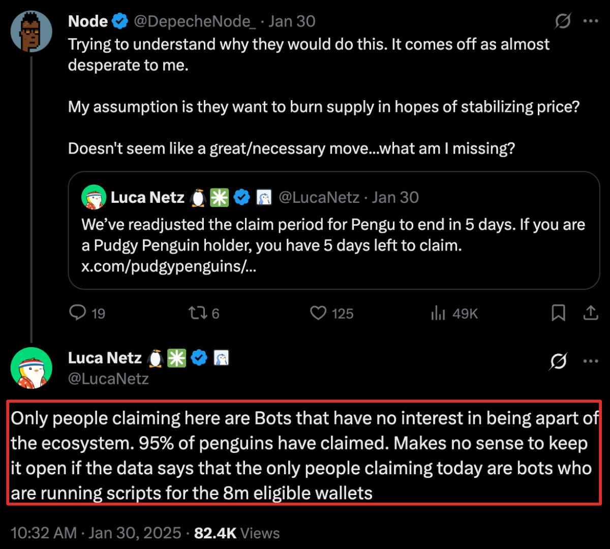This screenshot has width=610, height=549.
Task: Click Grok icon on Node's tweet
Action: (x=563, y=21)
